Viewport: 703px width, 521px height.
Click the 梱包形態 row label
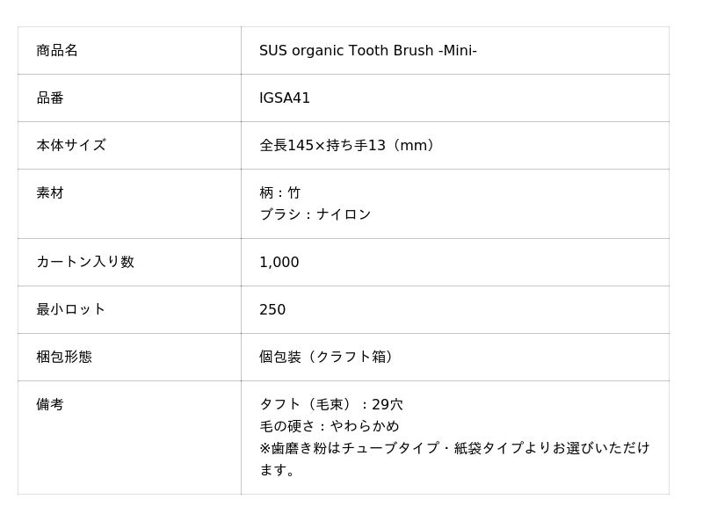[x=64, y=358]
